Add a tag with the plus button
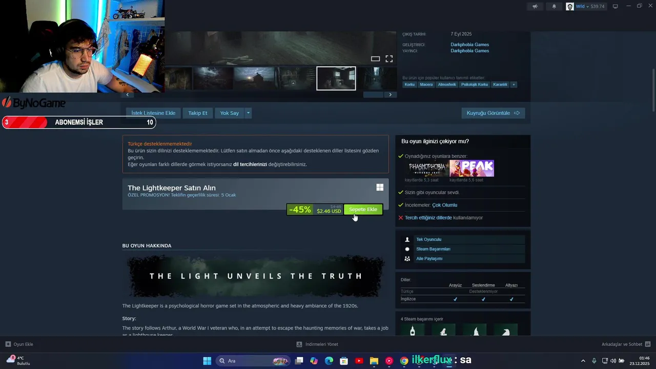656x369 pixels. coord(514,85)
